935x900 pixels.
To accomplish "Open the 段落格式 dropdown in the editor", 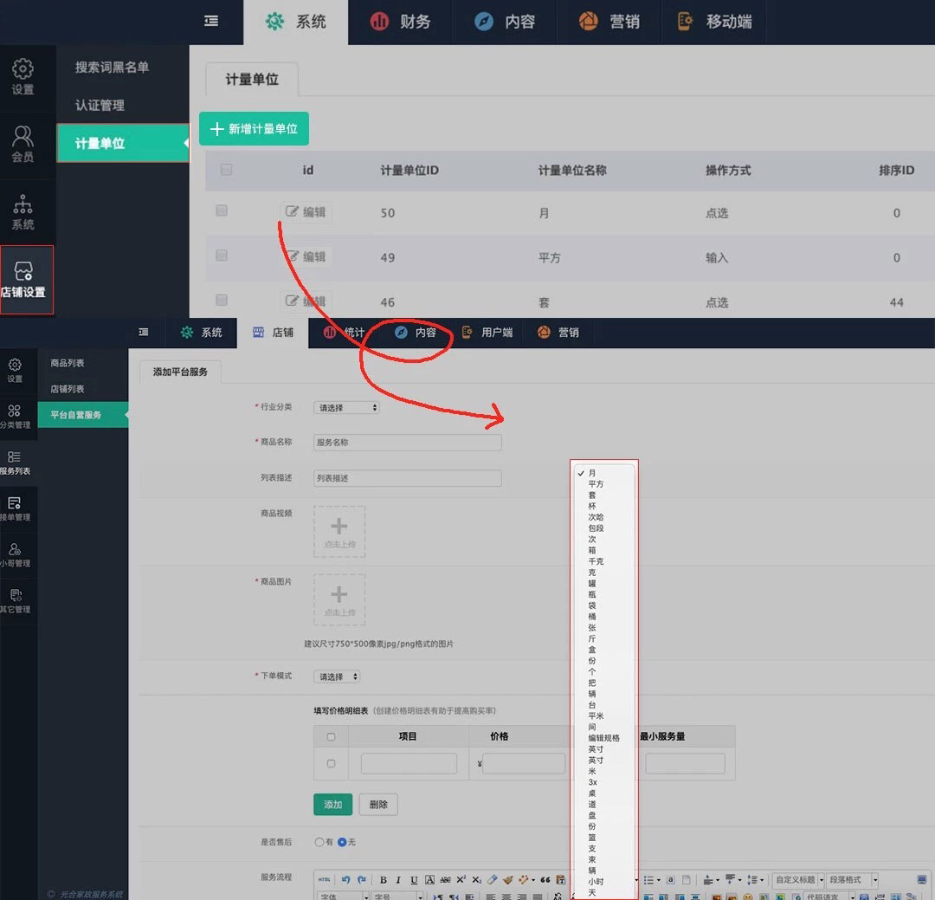I will (x=853, y=880).
